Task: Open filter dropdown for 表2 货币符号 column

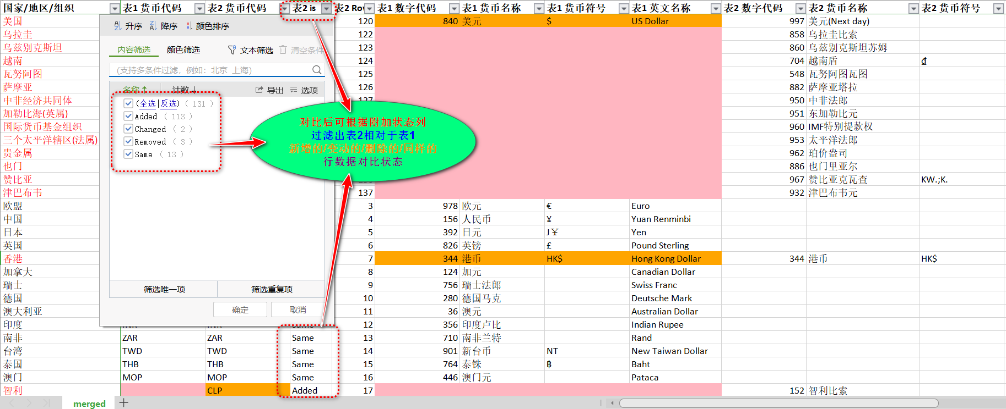Action: (998, 8)
